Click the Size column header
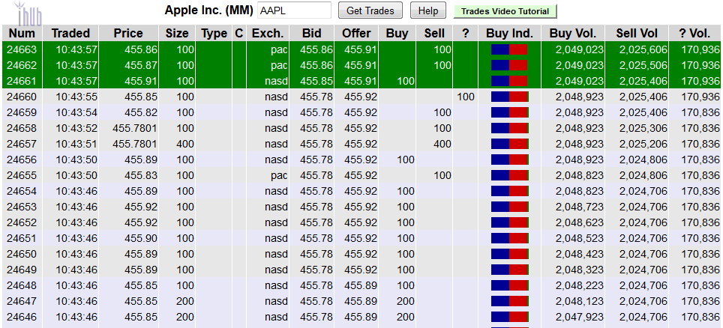This screenshot has height=328, width=723. pyautogui.click(x=177, y=33)
